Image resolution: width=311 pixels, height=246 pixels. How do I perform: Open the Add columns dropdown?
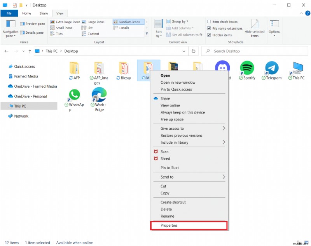[x=180, y=28]
